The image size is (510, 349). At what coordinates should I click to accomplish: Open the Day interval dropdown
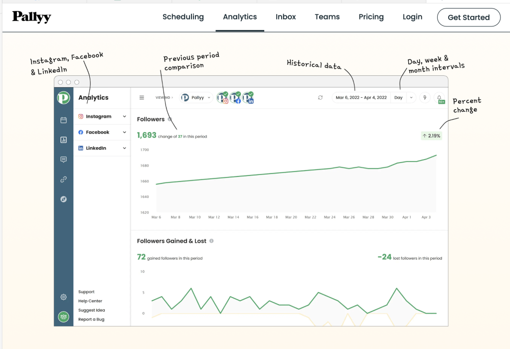coord(403,98)
